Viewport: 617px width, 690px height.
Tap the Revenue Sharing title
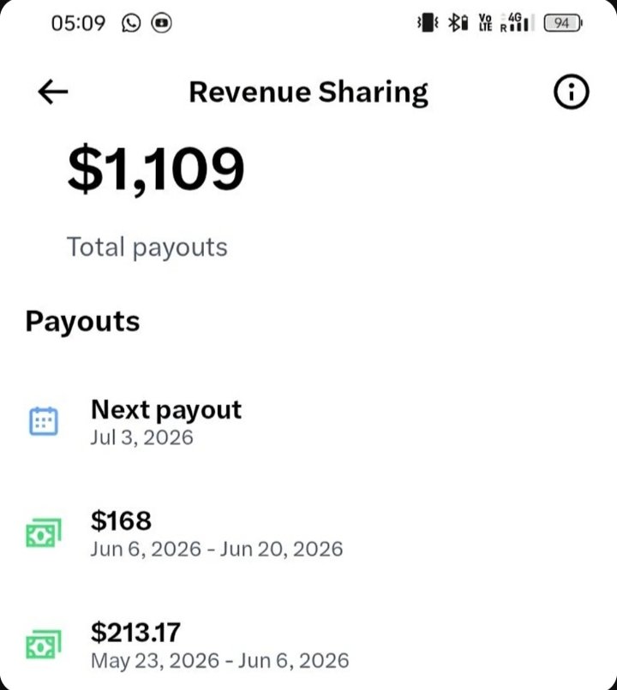(x=308, y=92)
